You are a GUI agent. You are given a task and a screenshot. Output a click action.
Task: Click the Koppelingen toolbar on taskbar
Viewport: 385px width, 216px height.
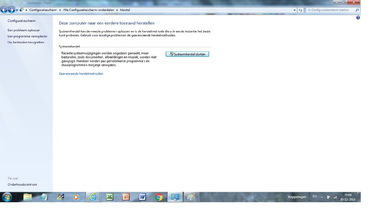pyautogui.click(x=297, y=197)
